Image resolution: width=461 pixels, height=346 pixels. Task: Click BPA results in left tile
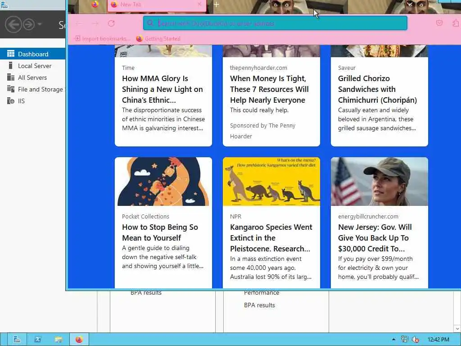pos(146,293)
